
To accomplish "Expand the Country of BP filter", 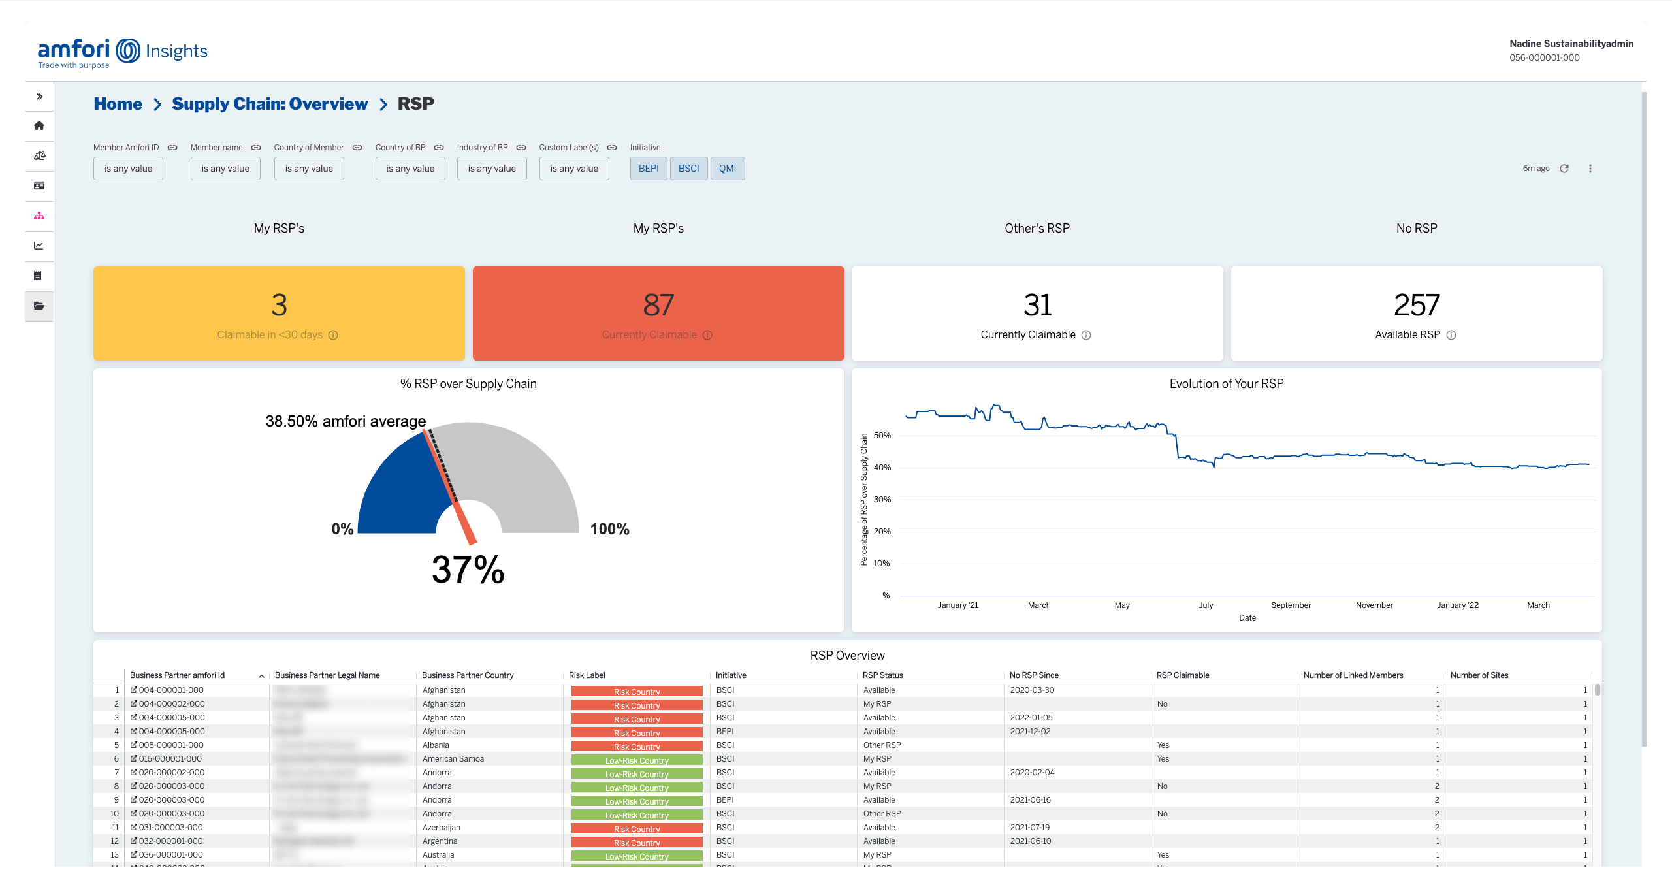I will tap(410, 168).
